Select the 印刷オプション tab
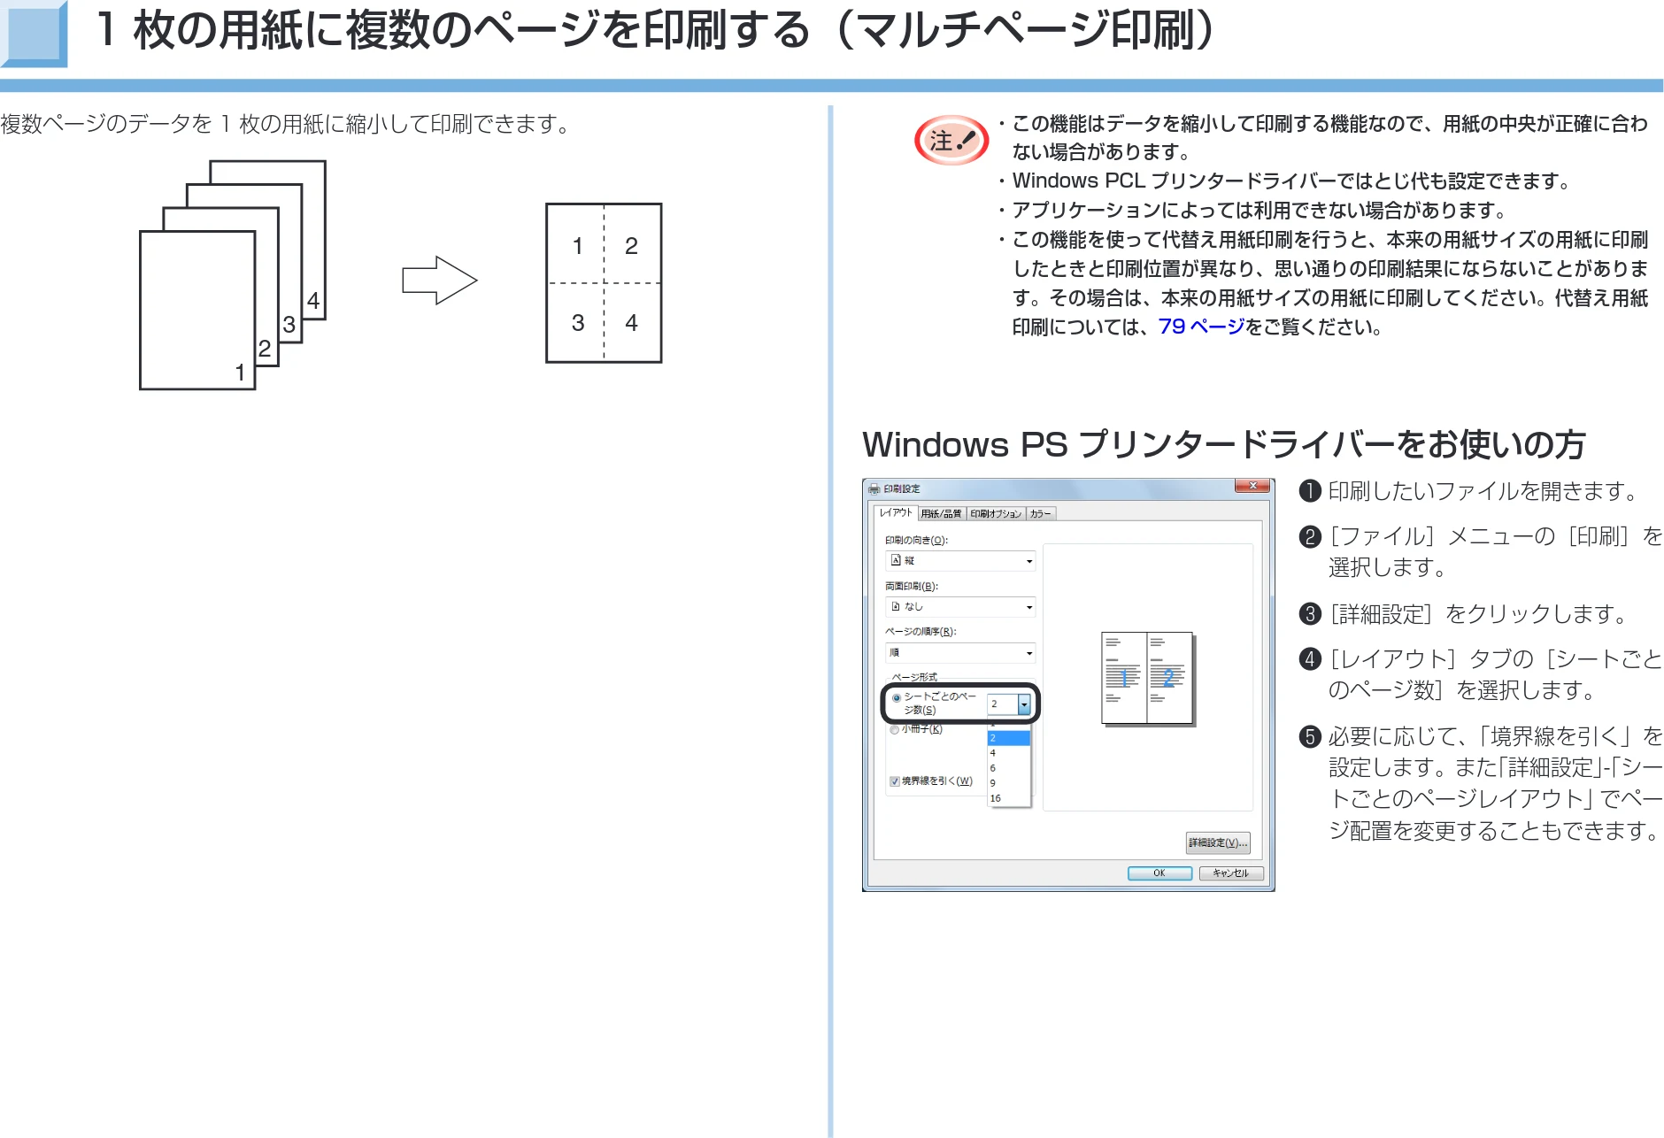The image size is (1664, 1138). pos(996,513)
